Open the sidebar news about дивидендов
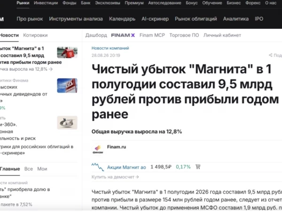The width and height of the screenshot is (282, 212). coord(23,94)
